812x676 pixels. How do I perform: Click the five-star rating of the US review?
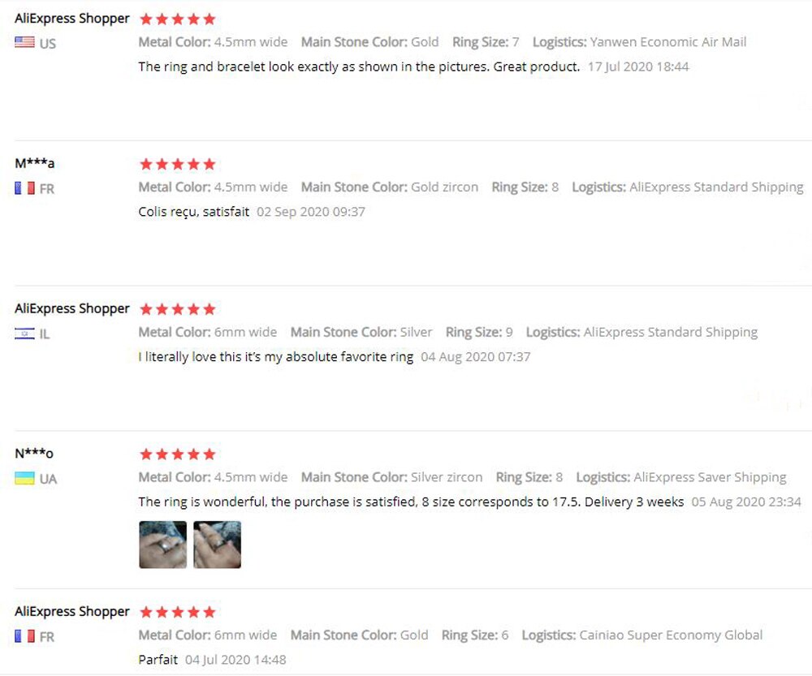coord(178,19)
